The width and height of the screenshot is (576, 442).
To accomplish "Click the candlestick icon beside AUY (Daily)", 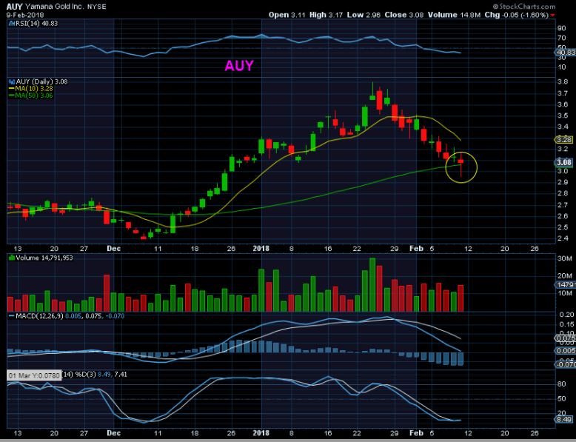I will 12,81.
